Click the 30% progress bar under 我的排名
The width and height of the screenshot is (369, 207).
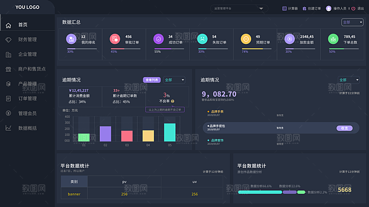(82, 49)
